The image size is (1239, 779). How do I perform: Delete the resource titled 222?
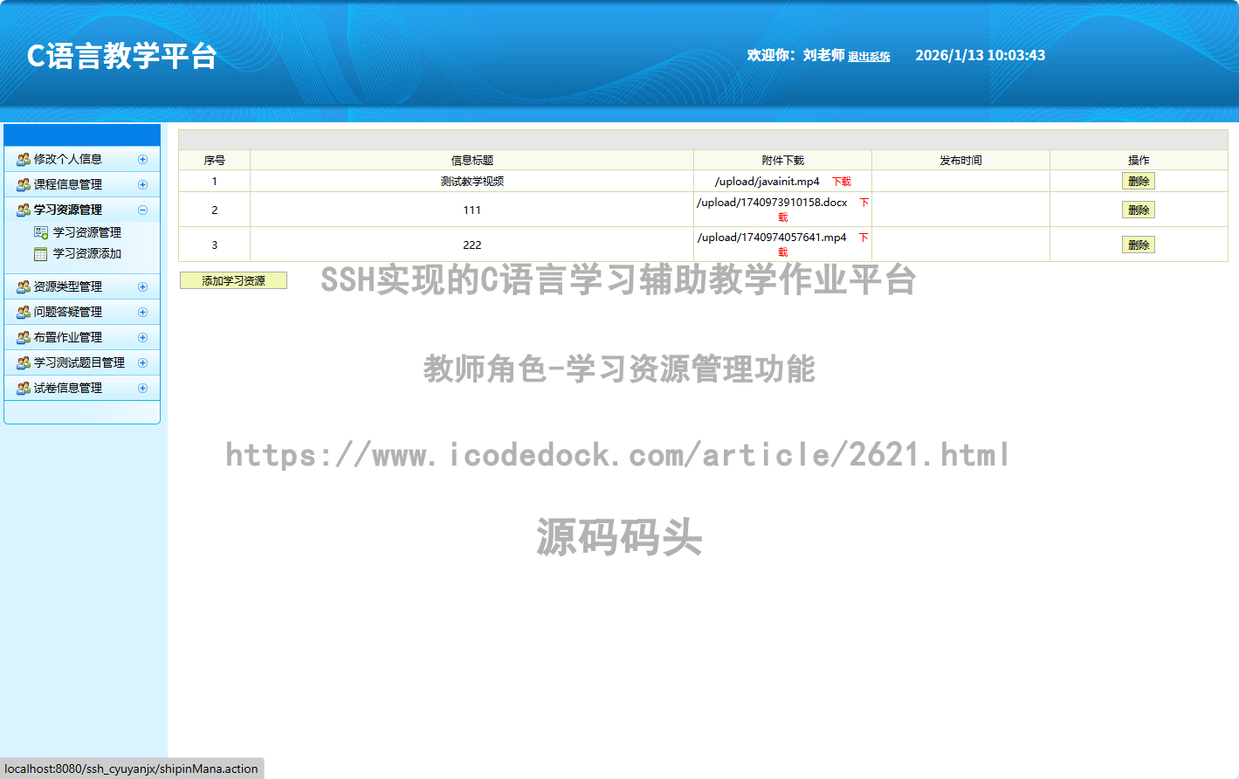1138,245
